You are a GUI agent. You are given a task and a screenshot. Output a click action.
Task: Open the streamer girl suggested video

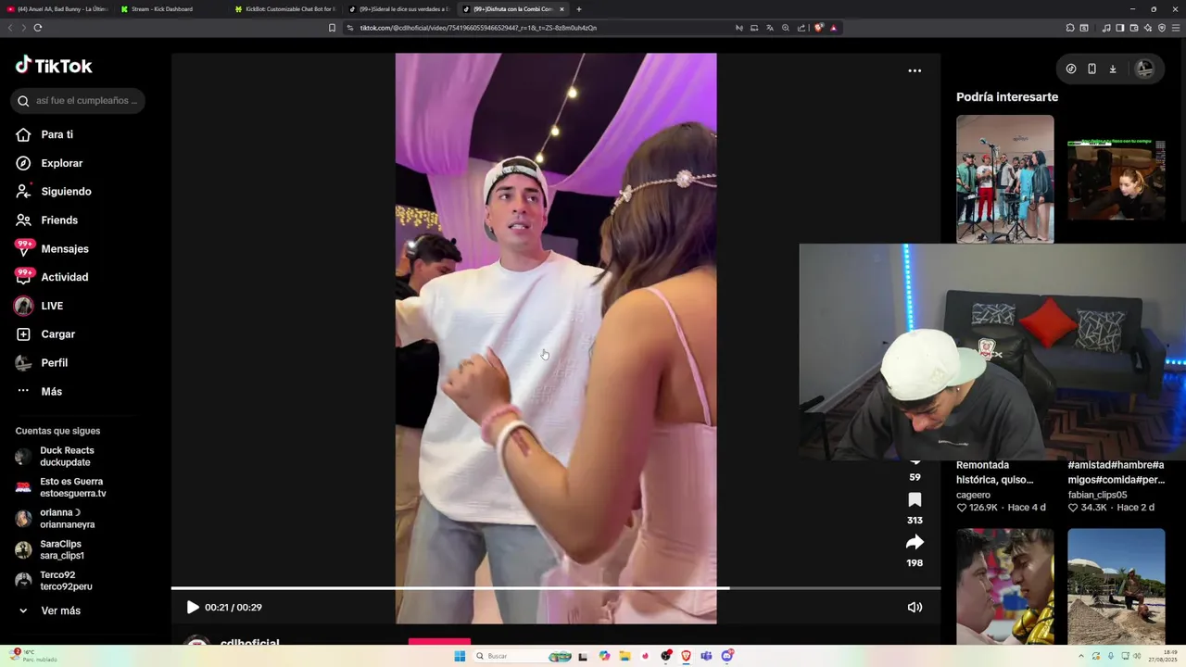pos(1117,179)
